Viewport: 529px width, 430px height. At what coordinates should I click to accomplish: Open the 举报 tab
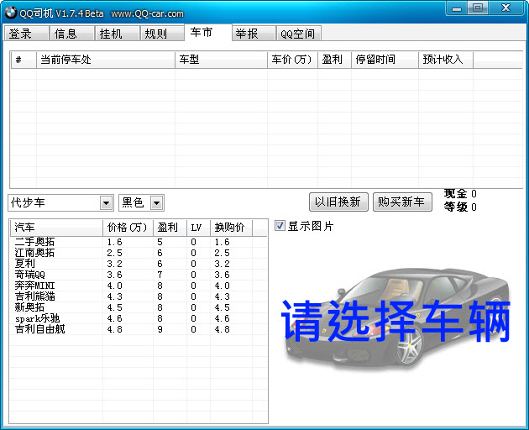tap(254, 34)
